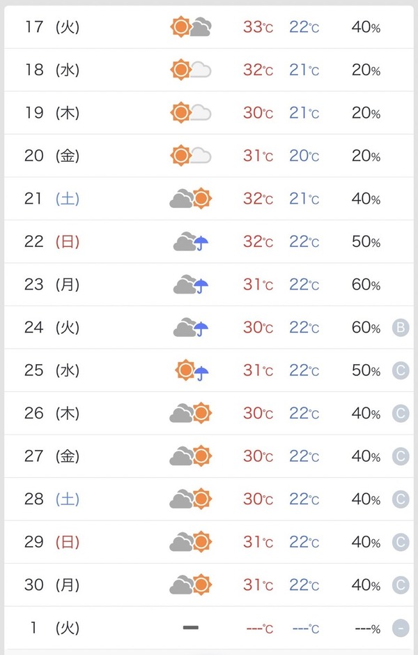This screenshot has width=418, height=655.
Task: Click the dash weather placeholder for day 1
Action: click(x=191, y=627)
